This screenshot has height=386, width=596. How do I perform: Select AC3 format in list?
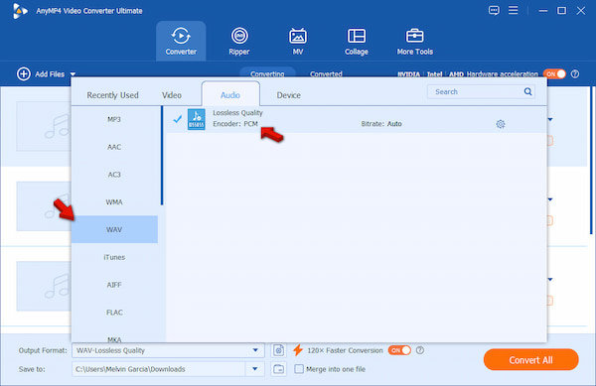coord(114,175)
